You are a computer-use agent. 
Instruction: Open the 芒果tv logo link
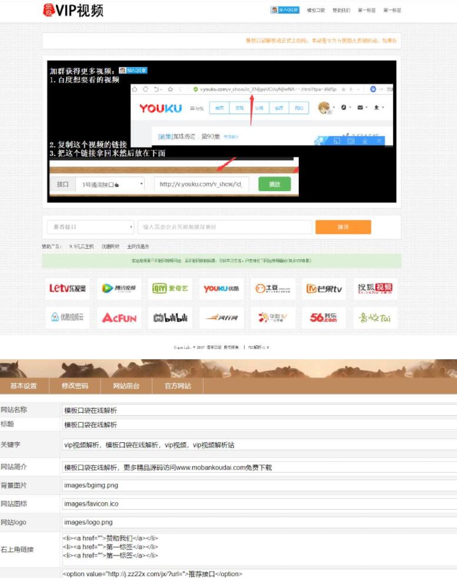(324, 289)
